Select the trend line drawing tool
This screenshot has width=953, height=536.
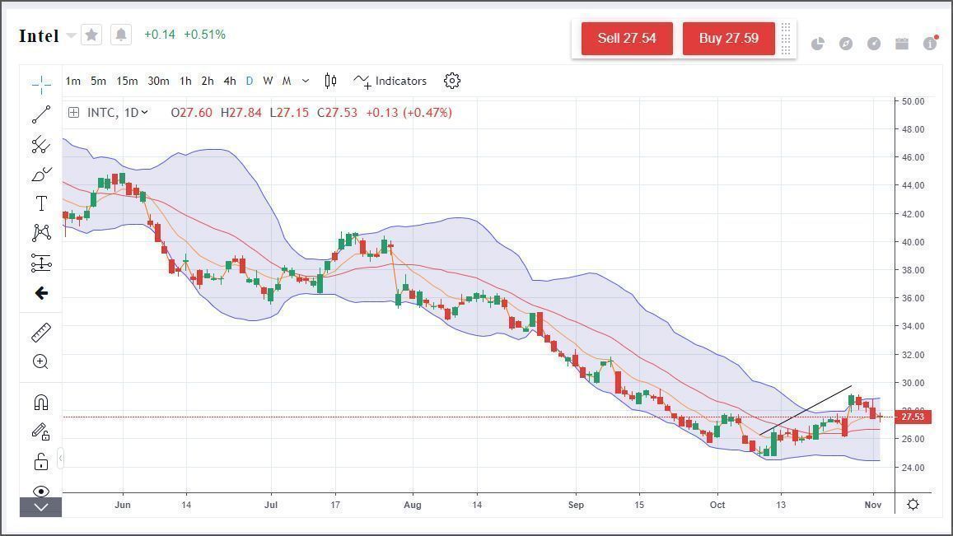pos(41,114)
